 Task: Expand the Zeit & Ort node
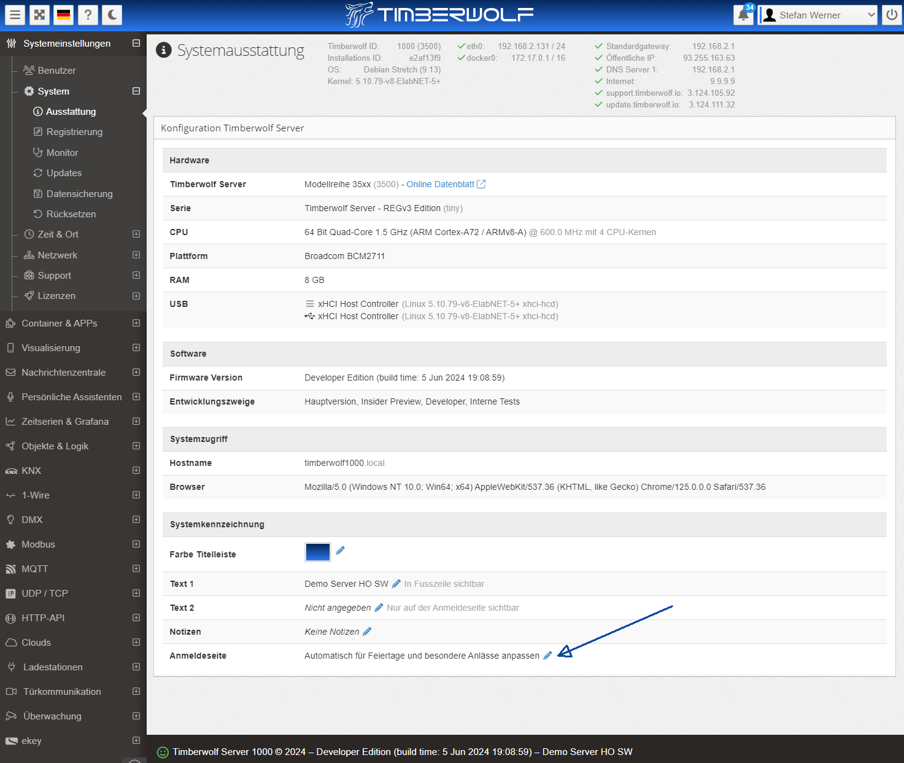point(136,234)
